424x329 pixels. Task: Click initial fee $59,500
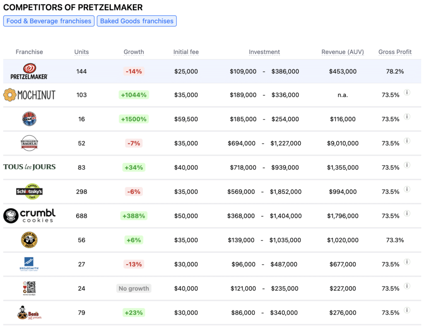click(x=186, y=119)
